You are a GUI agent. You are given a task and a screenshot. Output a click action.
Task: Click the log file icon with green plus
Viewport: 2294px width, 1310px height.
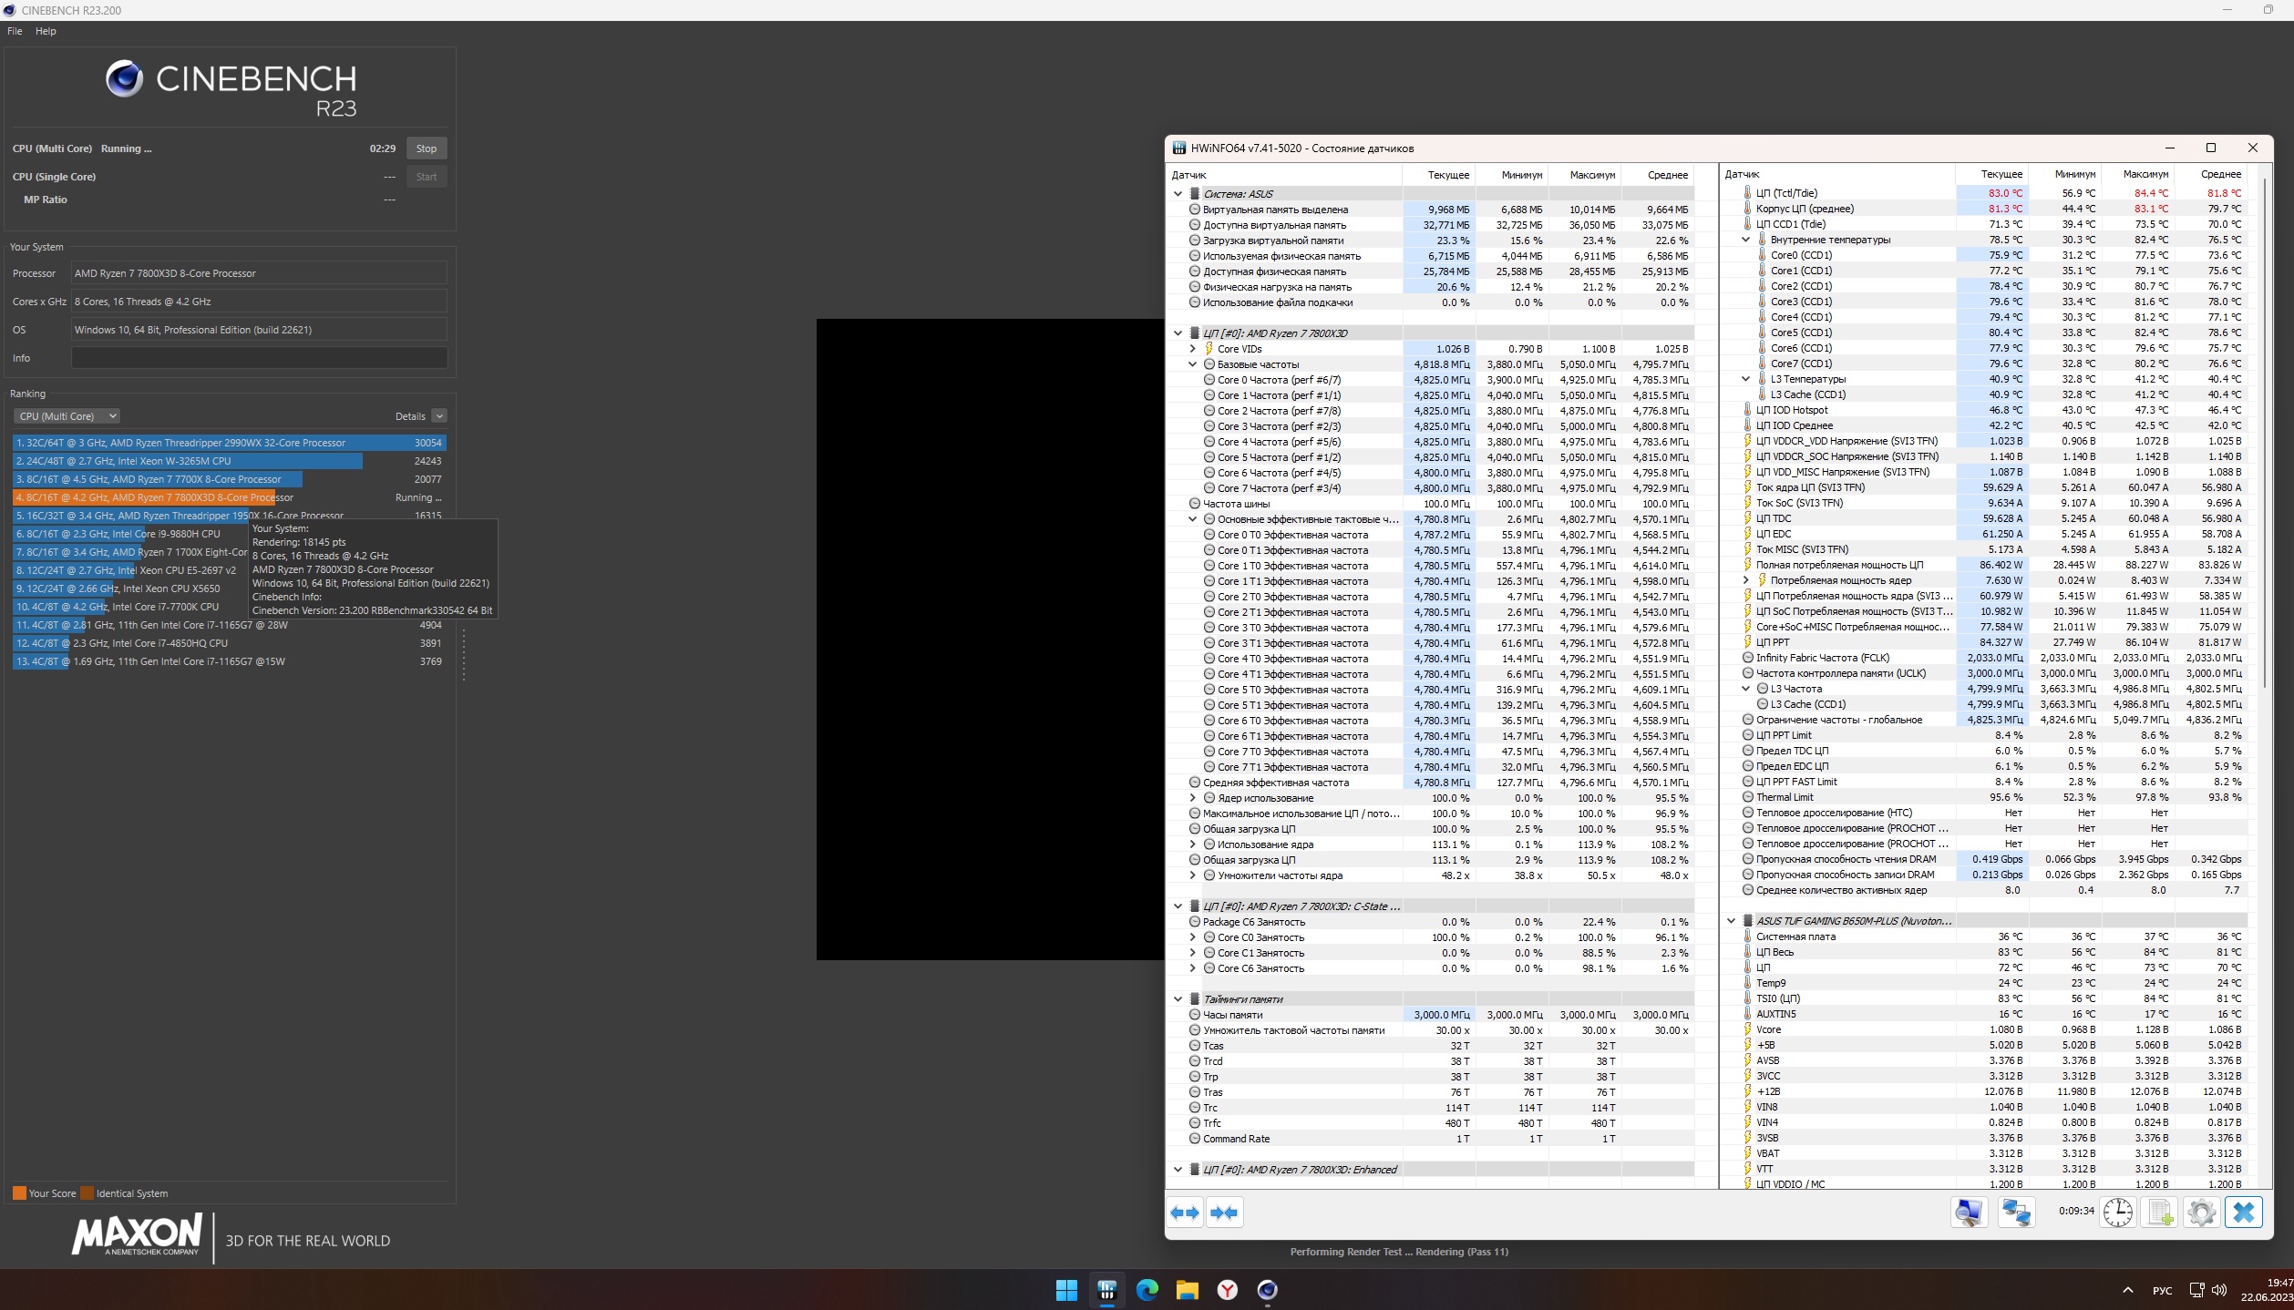(x=2159, y=1213)
